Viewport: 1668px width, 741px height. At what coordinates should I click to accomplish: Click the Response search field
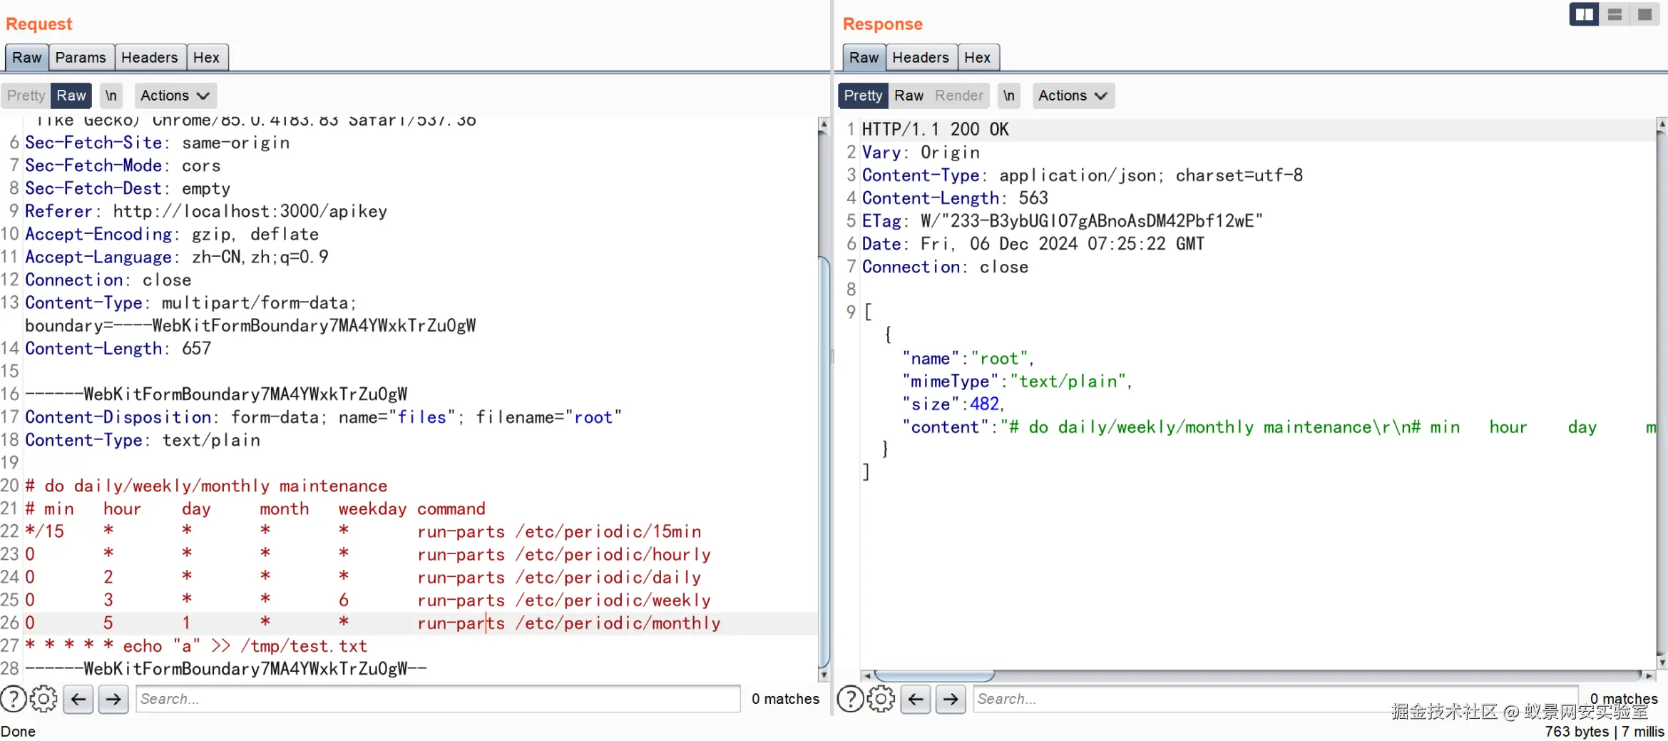(x=1275, y=699)
